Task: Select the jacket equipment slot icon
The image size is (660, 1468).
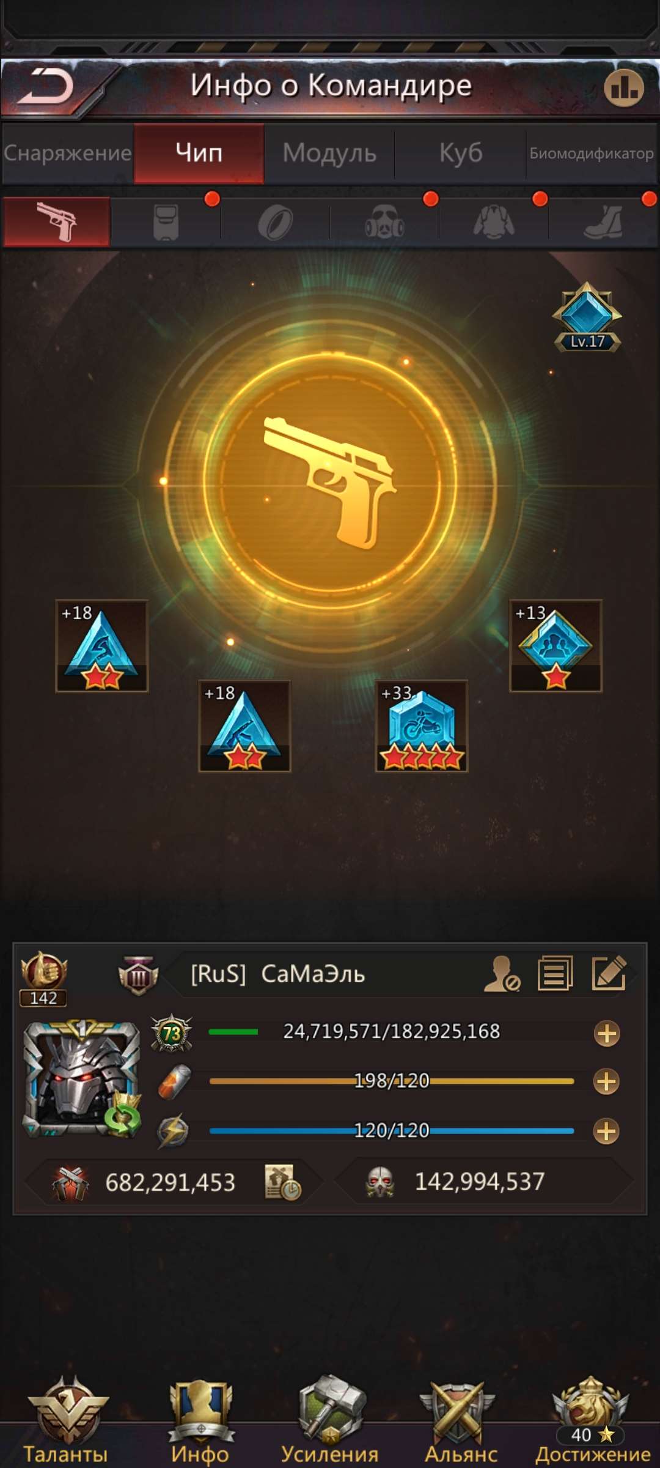Action: [x=494, y=222]
